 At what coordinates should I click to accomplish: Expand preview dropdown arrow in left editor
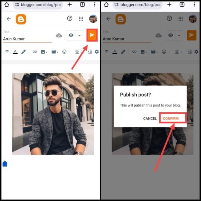point(79,36)
